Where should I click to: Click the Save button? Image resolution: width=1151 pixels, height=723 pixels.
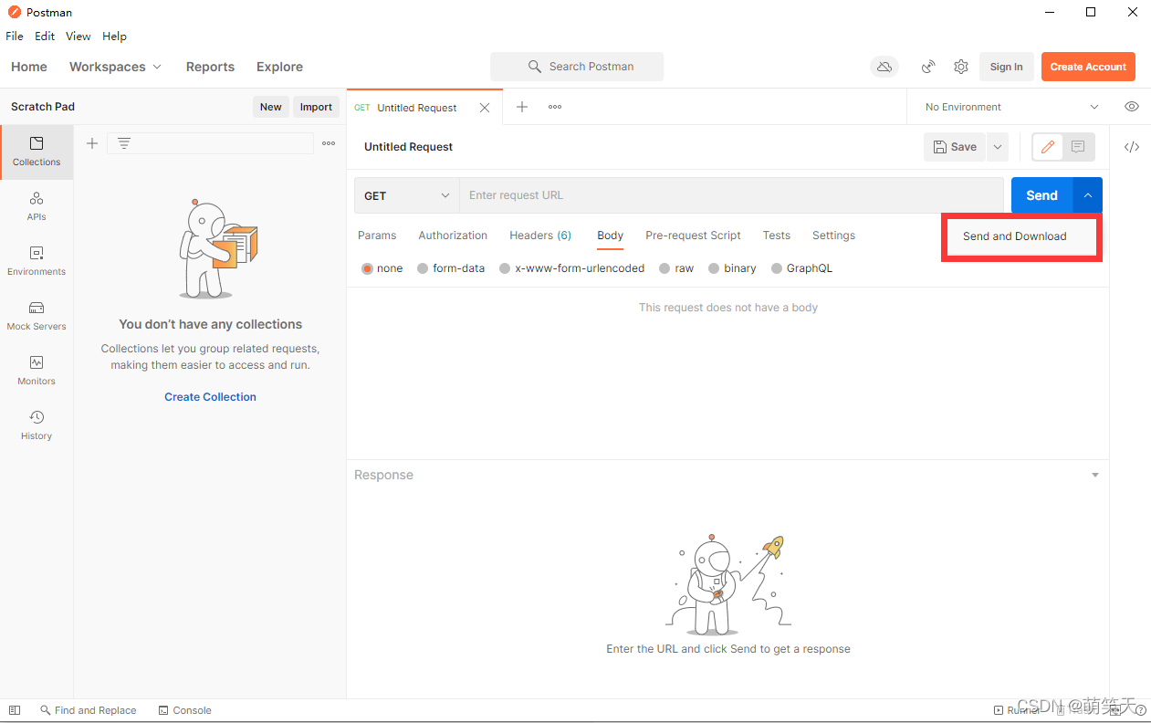[955, 147]
